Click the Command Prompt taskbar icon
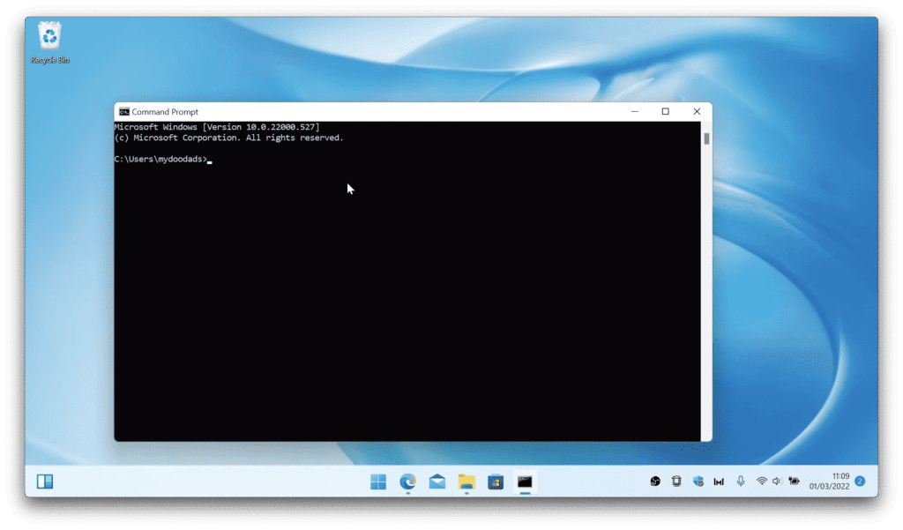The width and height of the screenshot is (903, 530). 525,481
